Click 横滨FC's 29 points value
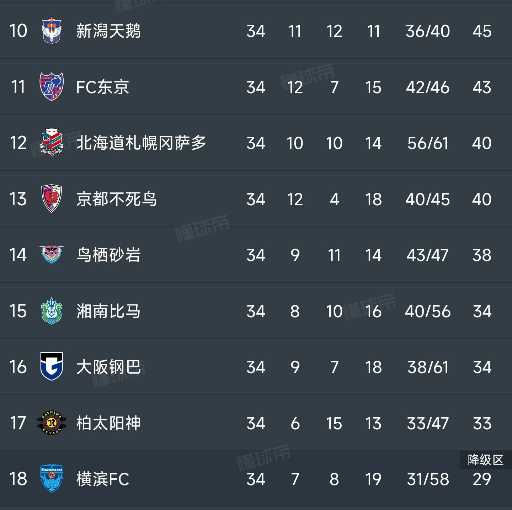 tap(482, 479)
